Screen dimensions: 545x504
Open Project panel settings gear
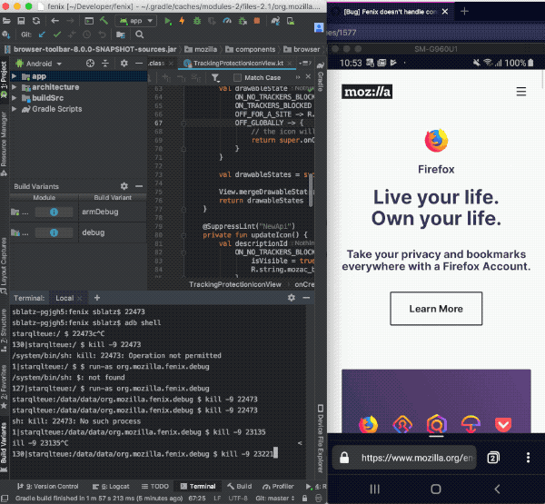coord(124,64)
